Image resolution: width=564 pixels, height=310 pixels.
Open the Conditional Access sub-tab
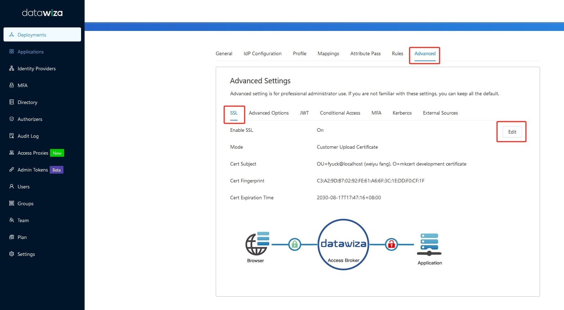tap(340, 113)
